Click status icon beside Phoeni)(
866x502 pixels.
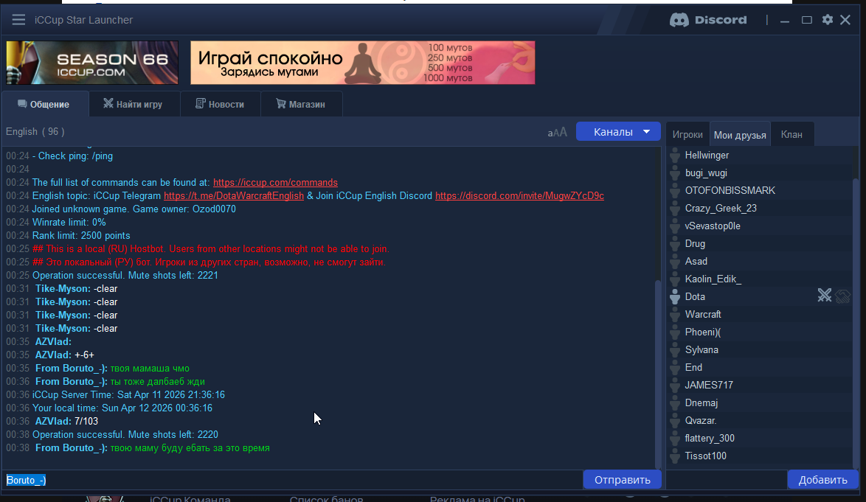[x=675, y=332]
